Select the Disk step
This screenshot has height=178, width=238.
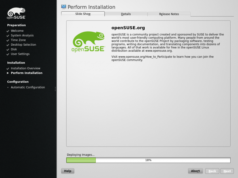point(14,49)
